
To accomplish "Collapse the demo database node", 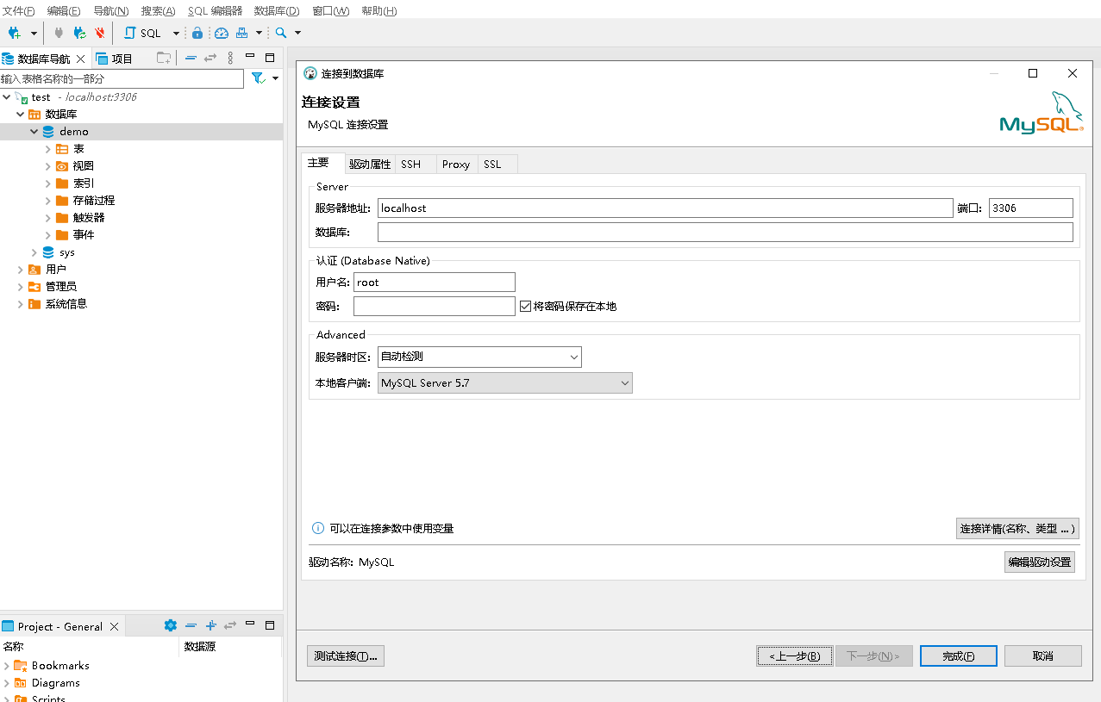I will click(34, 132).
